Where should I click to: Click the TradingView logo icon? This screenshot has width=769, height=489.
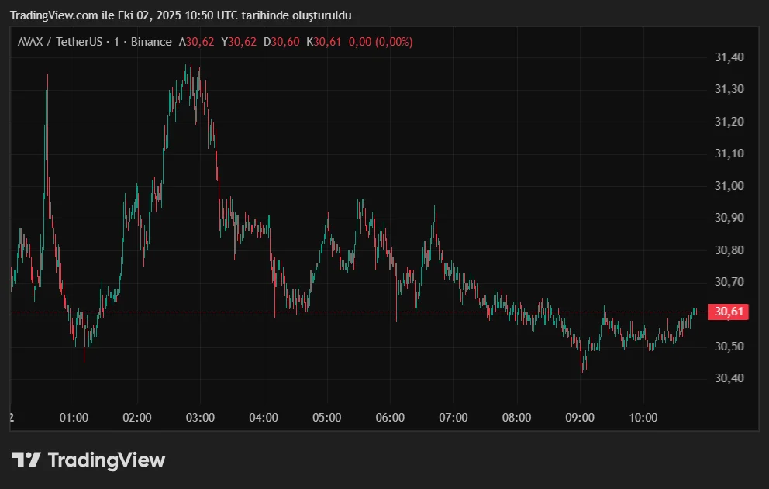(28, 460)
